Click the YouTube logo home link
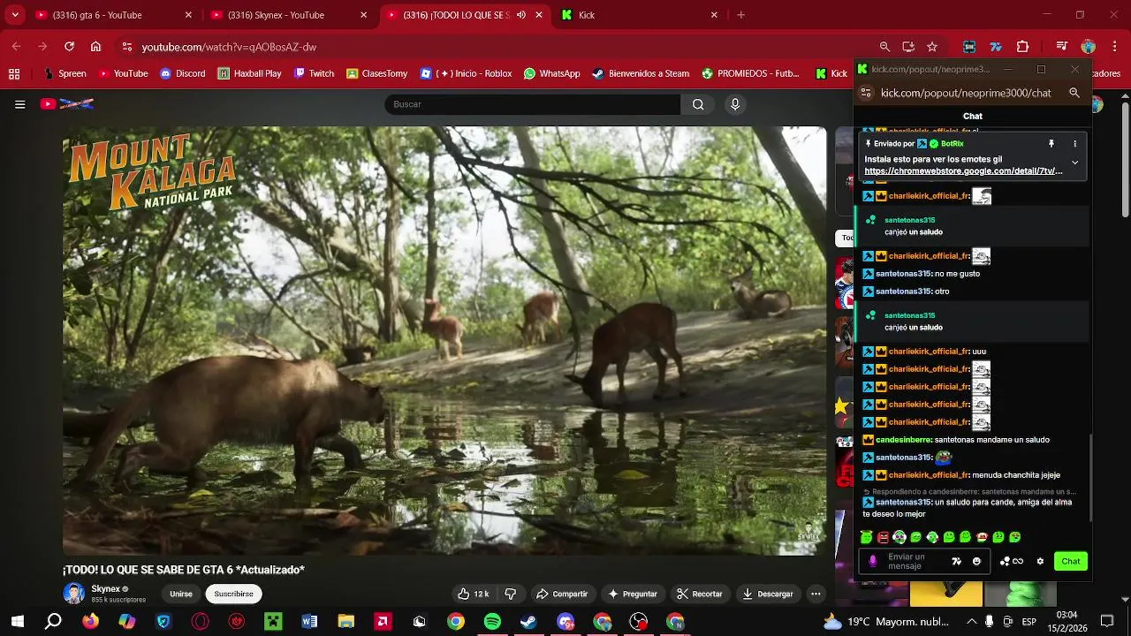 [x=67, y=104]
